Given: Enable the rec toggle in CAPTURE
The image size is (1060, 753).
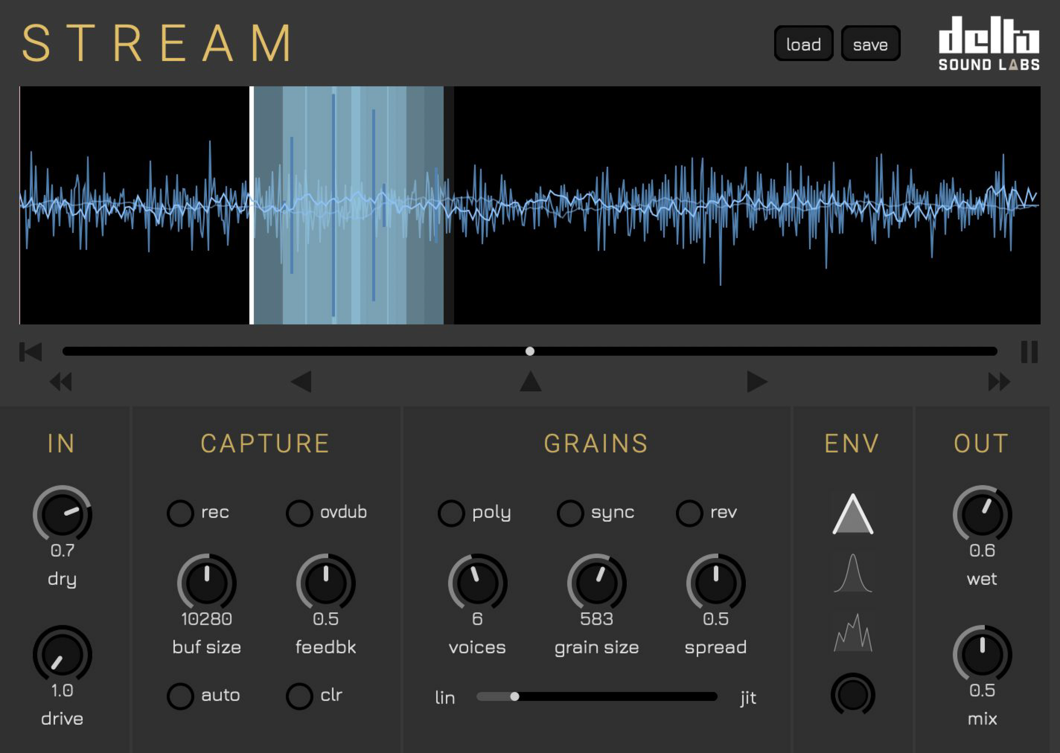Looking at the screenshot, I should click(180, 513).
